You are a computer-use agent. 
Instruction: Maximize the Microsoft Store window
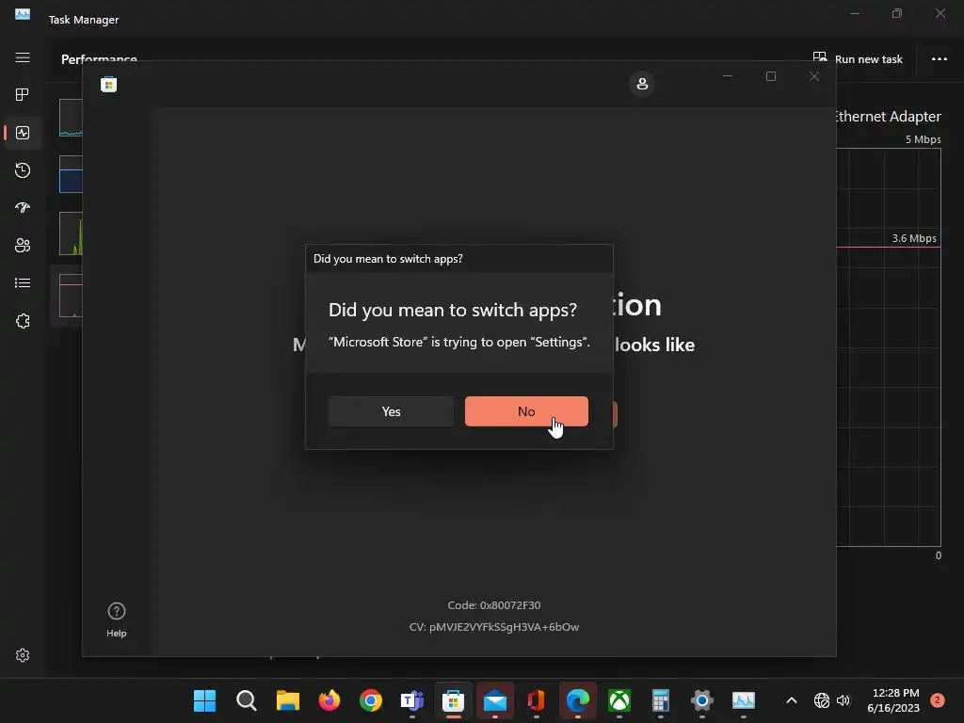coord(771,76)
